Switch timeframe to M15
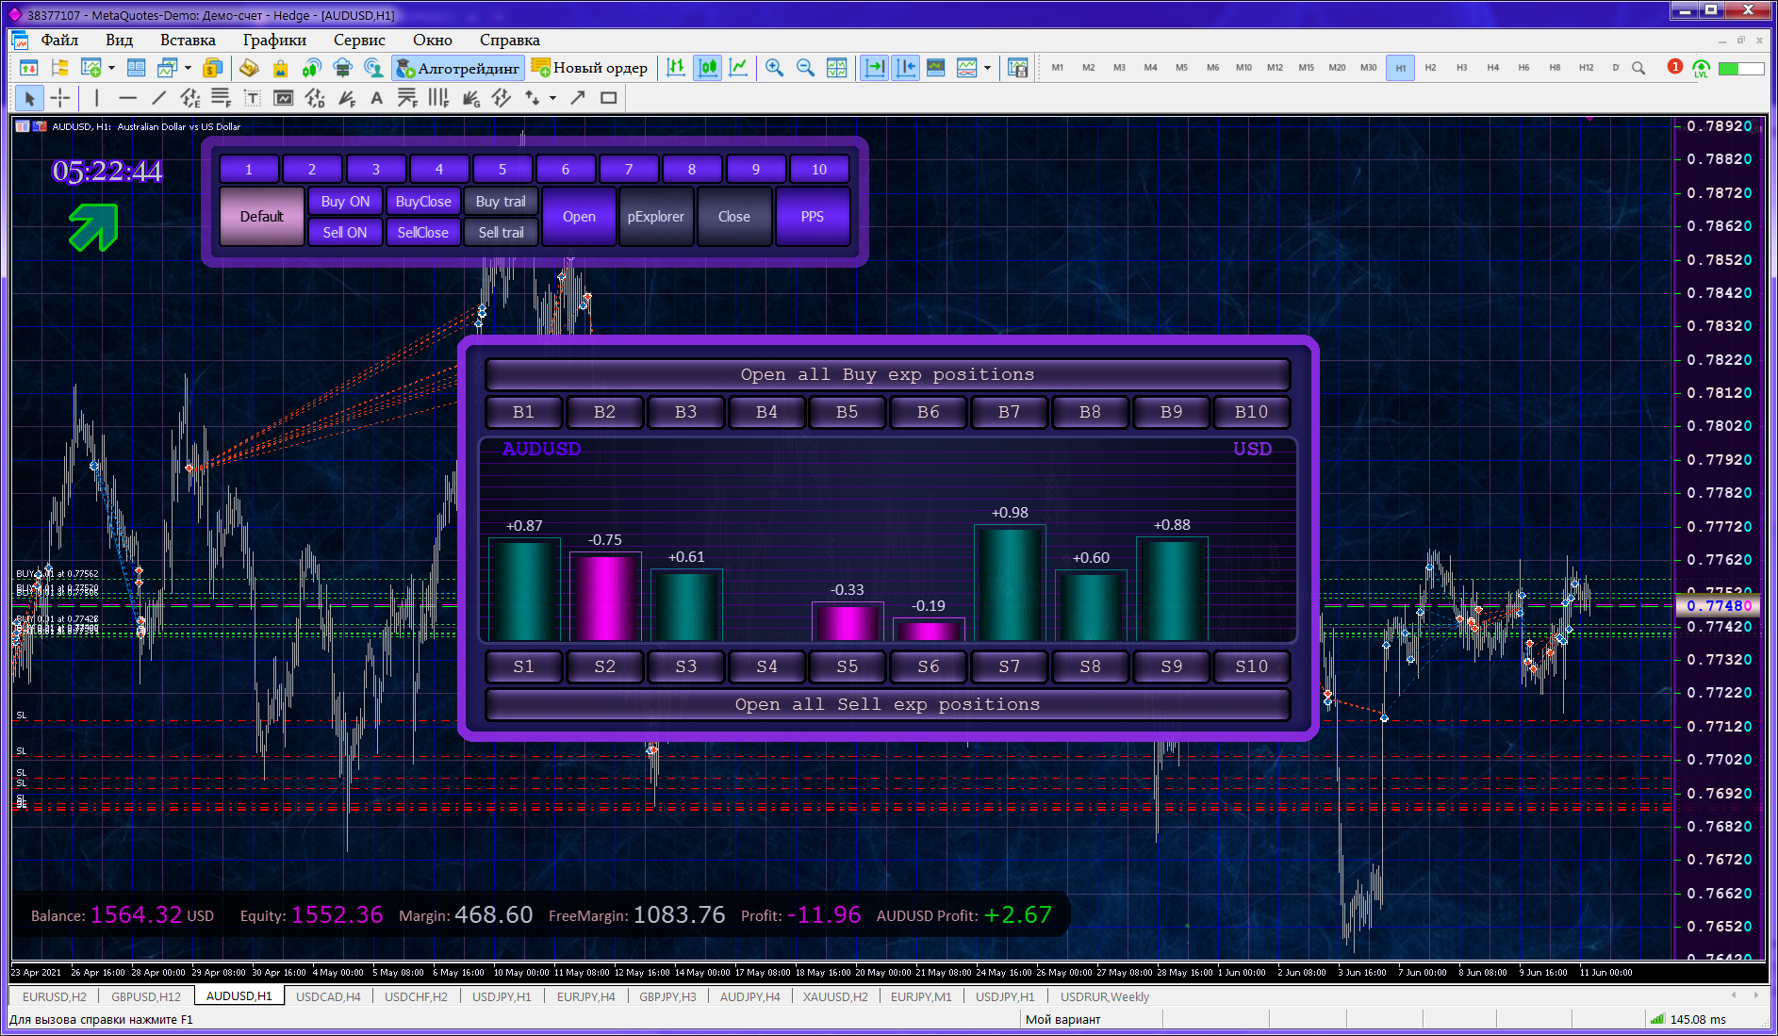 point(1306,68)
